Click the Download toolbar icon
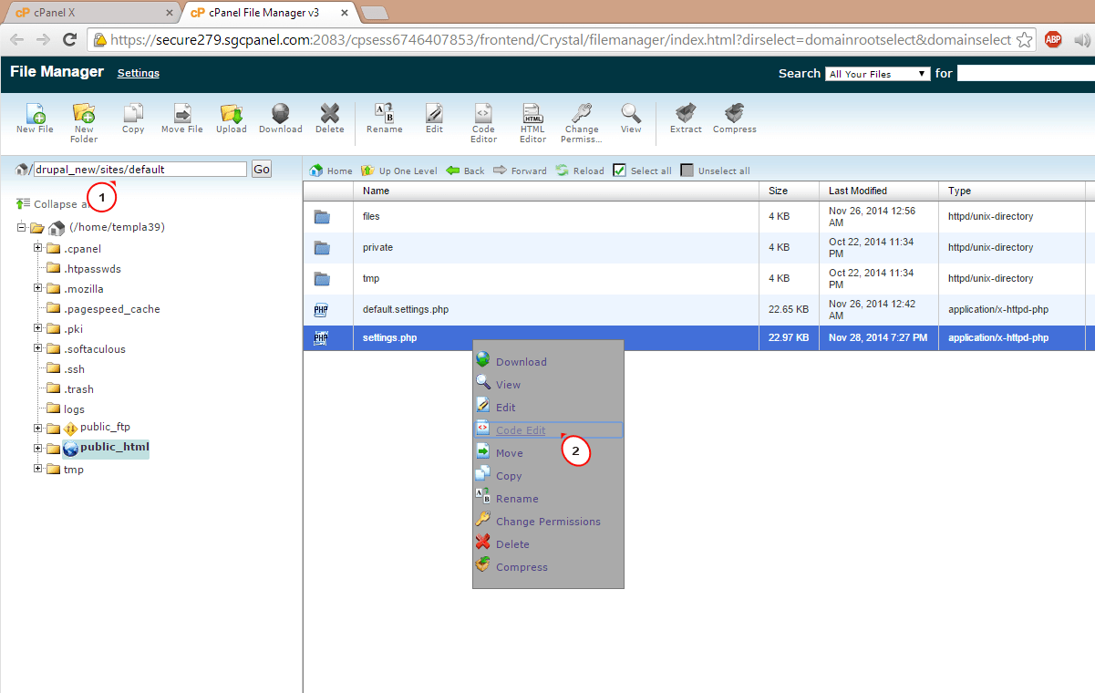The height and width of the screenshot is (693, 1095). click(x=281, y=113)
